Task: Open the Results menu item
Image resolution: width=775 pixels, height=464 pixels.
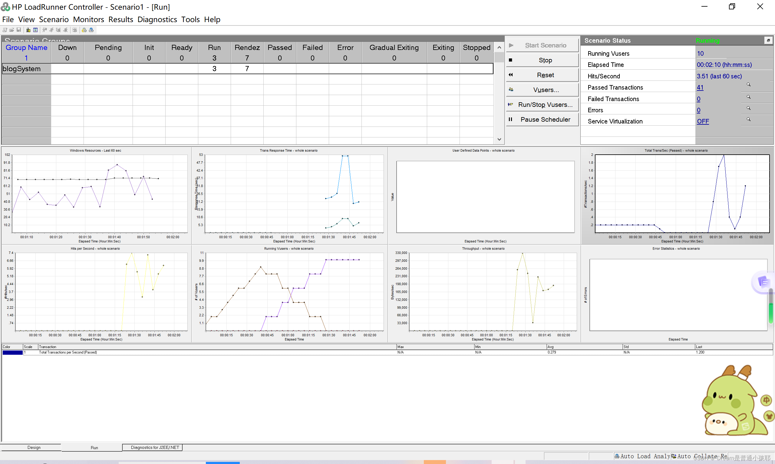Action: (121, 19)
